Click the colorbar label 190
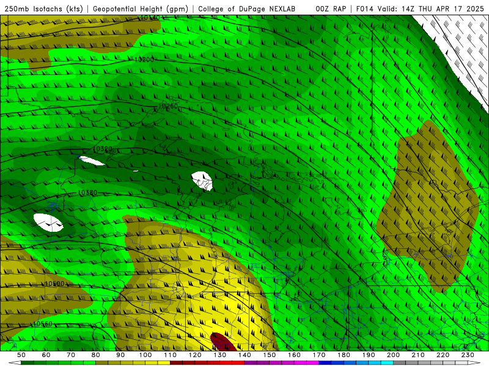 tap(369, 355)
